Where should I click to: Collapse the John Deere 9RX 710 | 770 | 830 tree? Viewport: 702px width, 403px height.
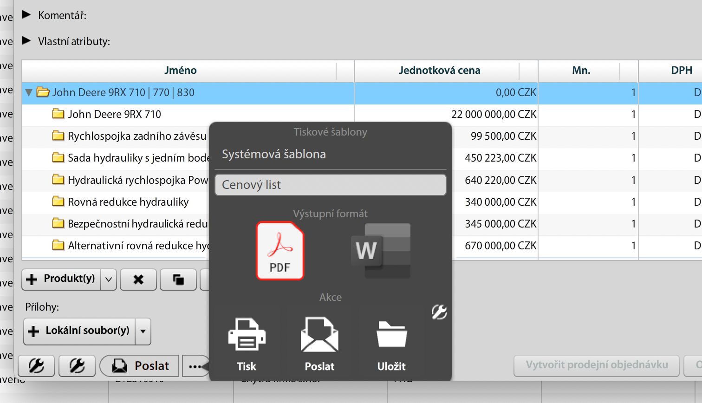29,92
